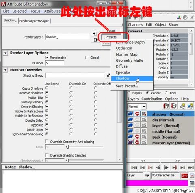Set Casts Shadows to Override On
195x193 pixels.
point(71,88)
